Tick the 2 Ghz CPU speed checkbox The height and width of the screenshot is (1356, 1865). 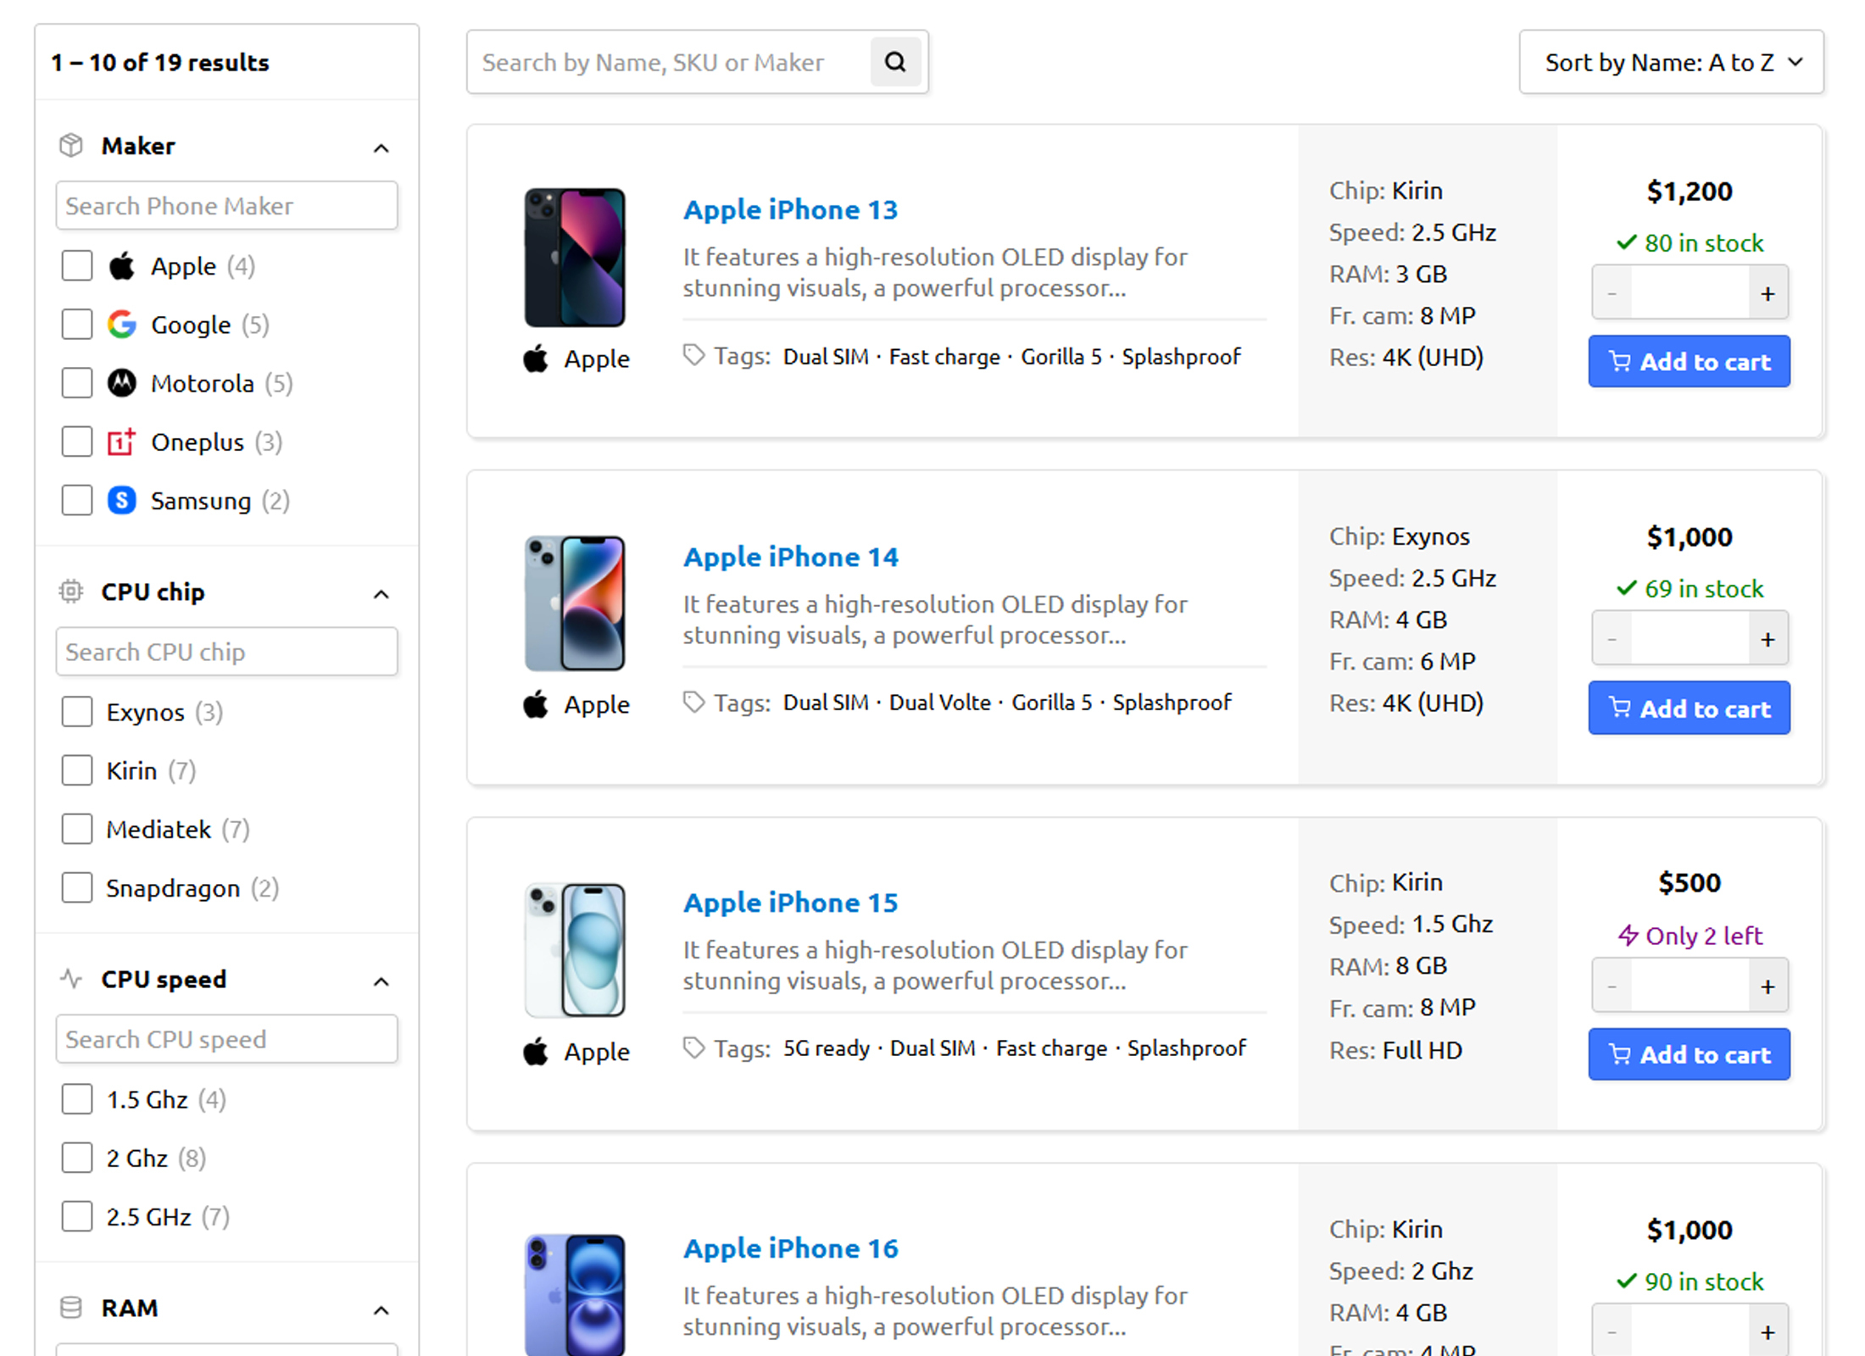[x=77, y=1158]
